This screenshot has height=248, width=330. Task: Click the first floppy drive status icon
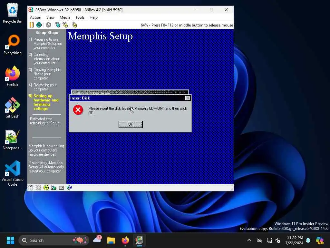[31, 188]
